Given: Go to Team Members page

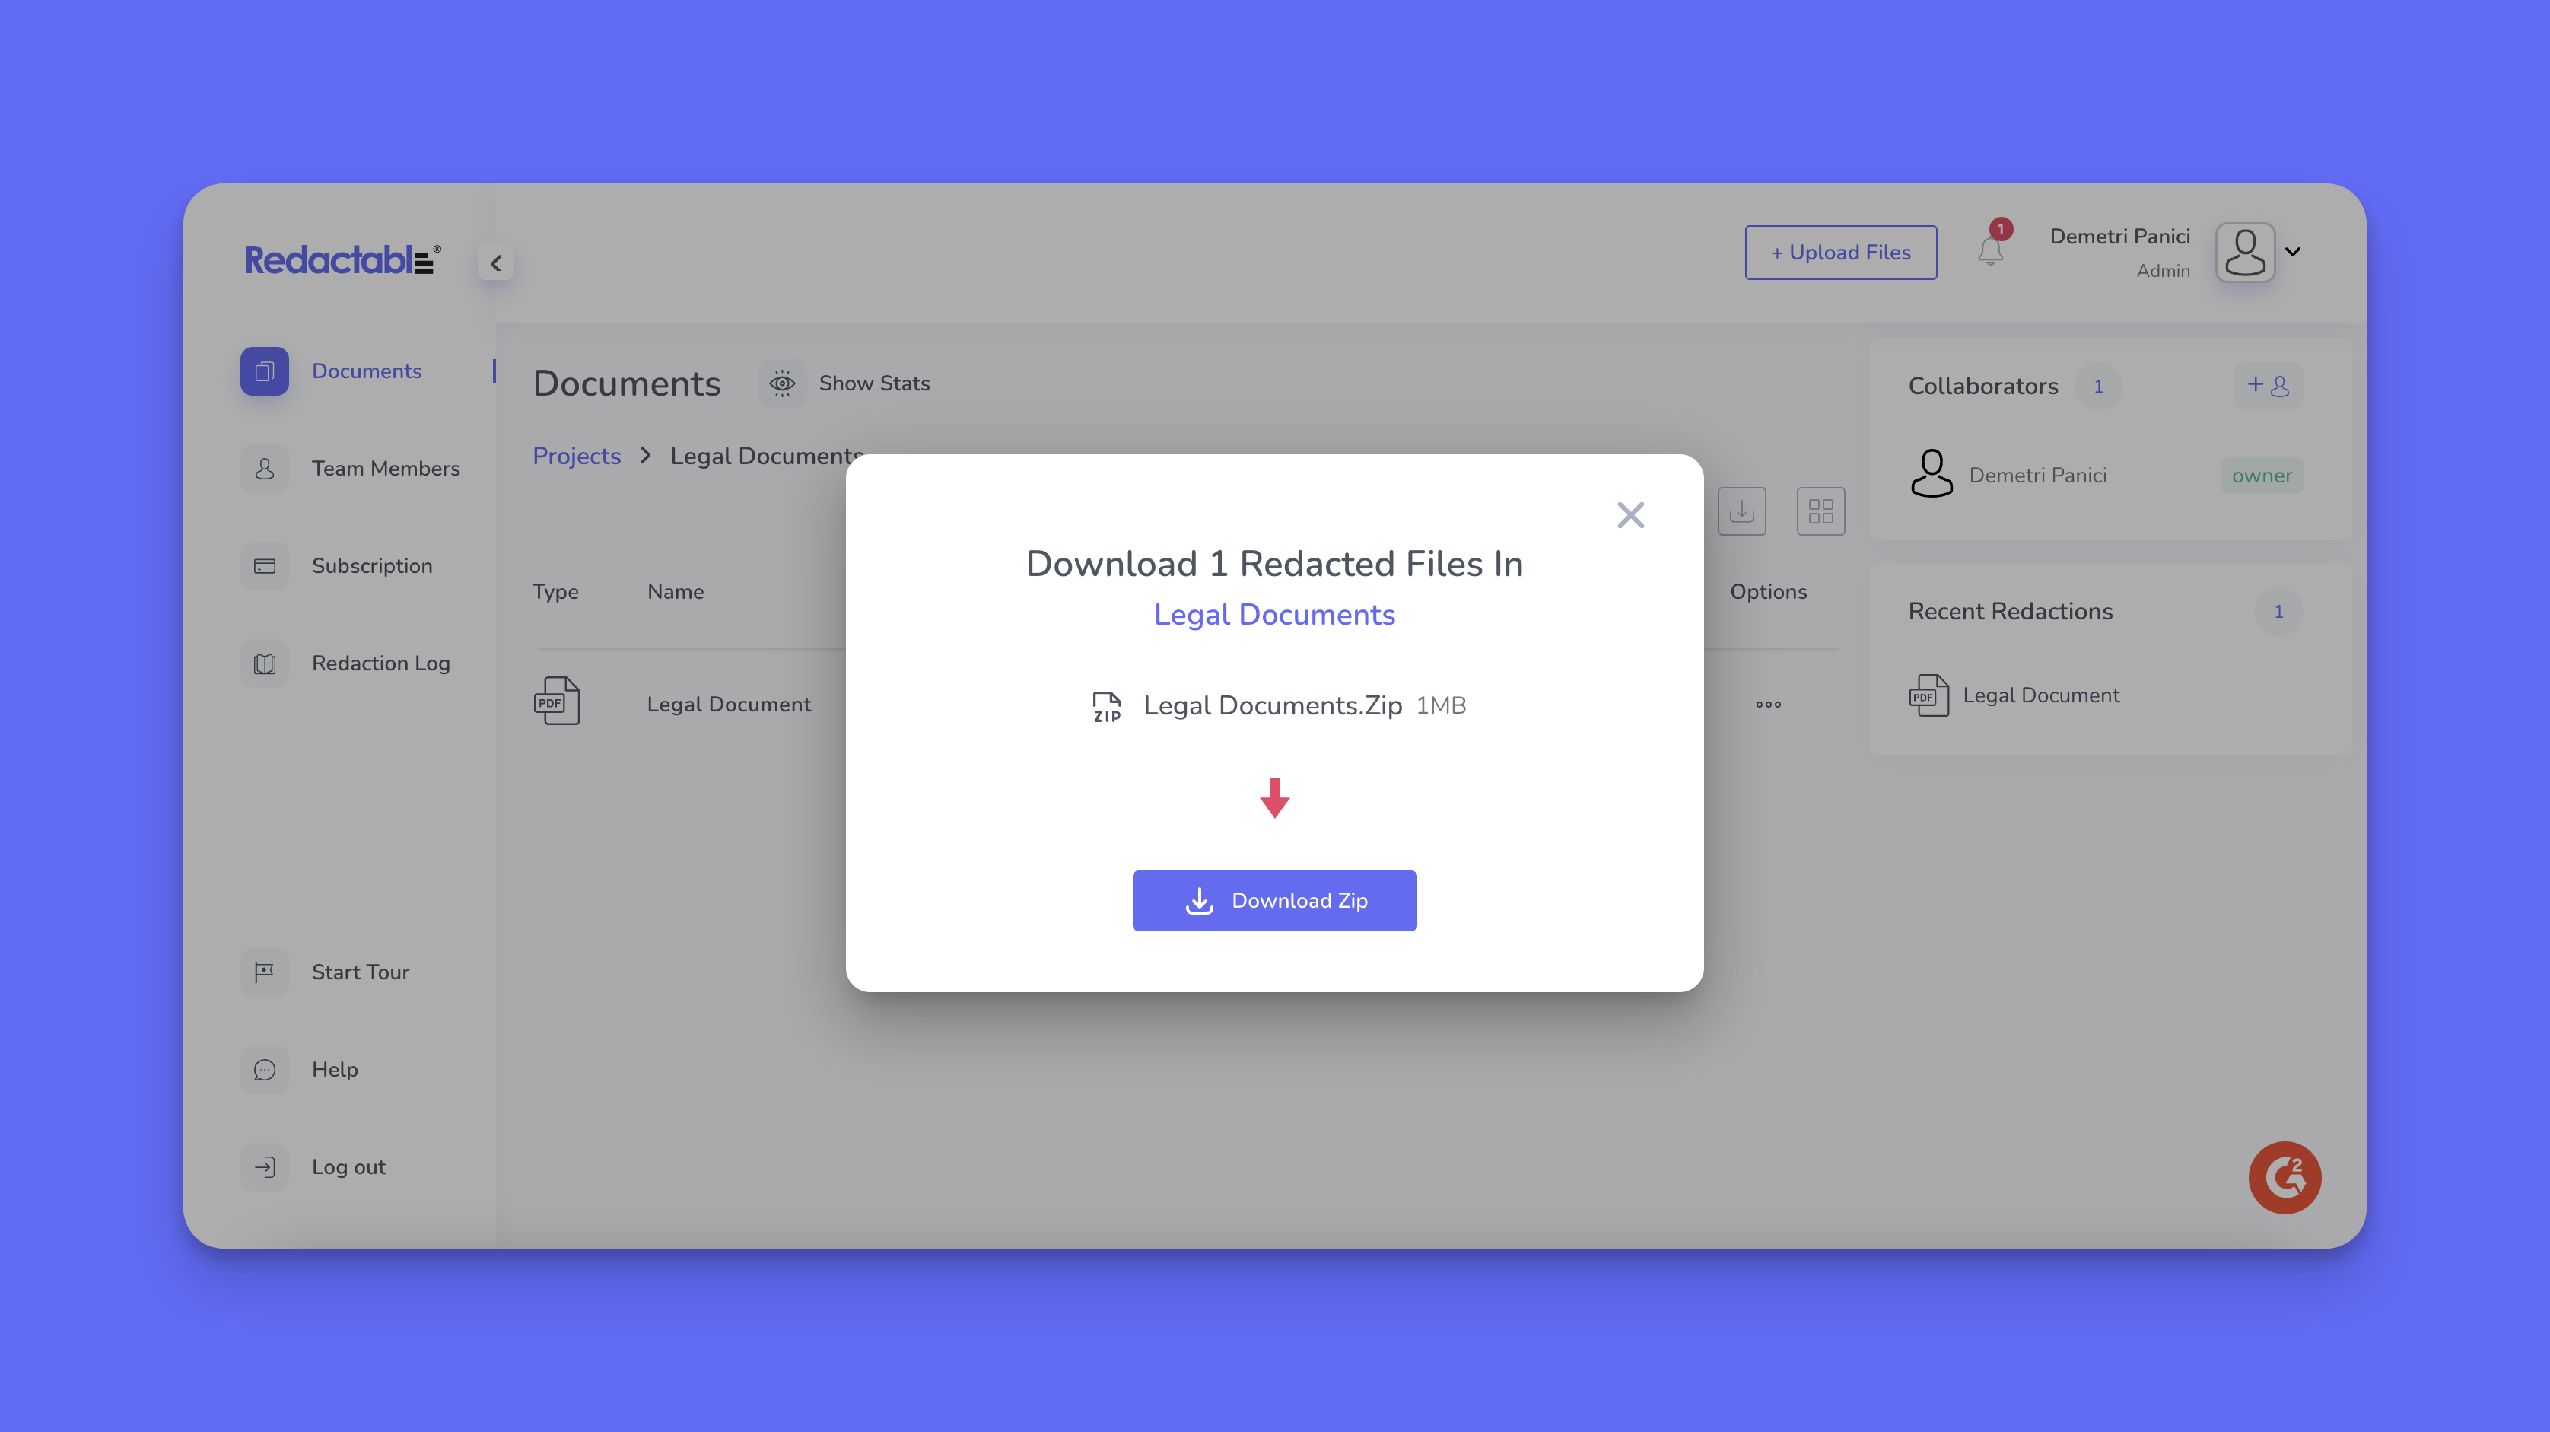Looking at the screenshot, I should 385,469.
